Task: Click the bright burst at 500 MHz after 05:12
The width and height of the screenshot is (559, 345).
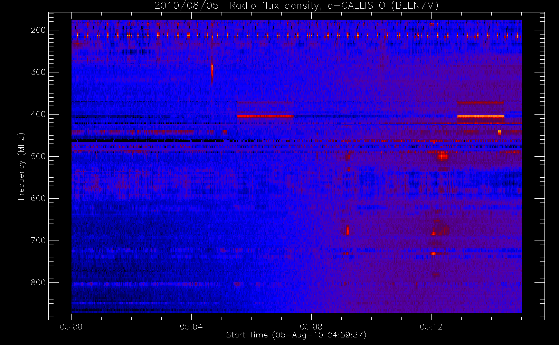Action: pos(443,156)
